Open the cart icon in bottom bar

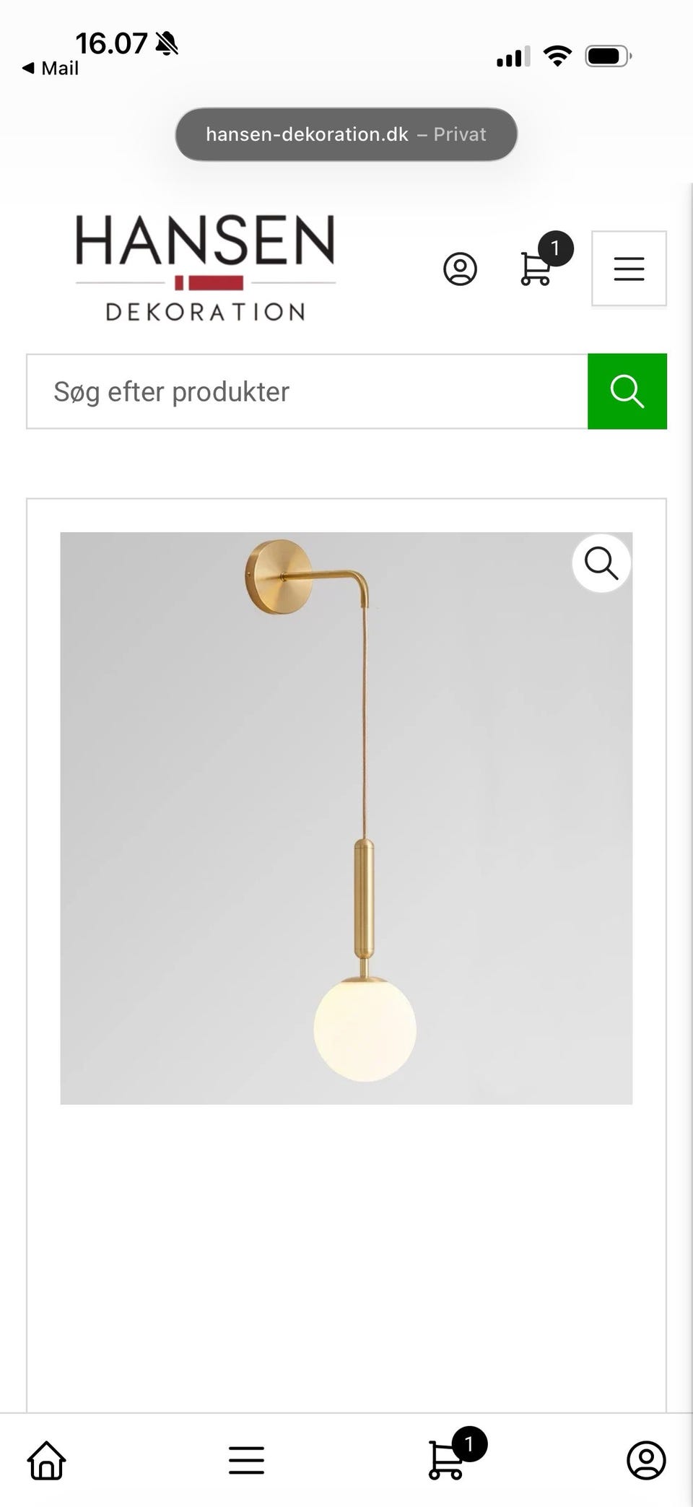(x=446, y=1459)
